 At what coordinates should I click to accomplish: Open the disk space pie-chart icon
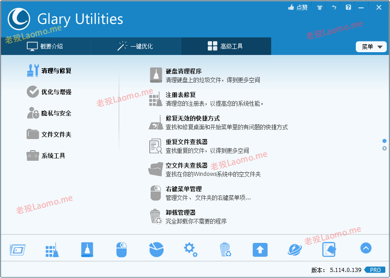157,249
